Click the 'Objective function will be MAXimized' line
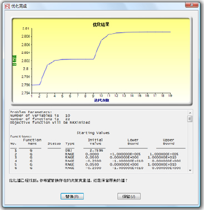Image resolution: width=204 pixels, height=210 pixels. (50, 123)
